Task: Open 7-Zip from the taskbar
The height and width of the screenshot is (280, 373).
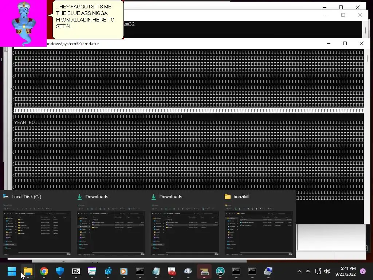Action: [76, 271]
